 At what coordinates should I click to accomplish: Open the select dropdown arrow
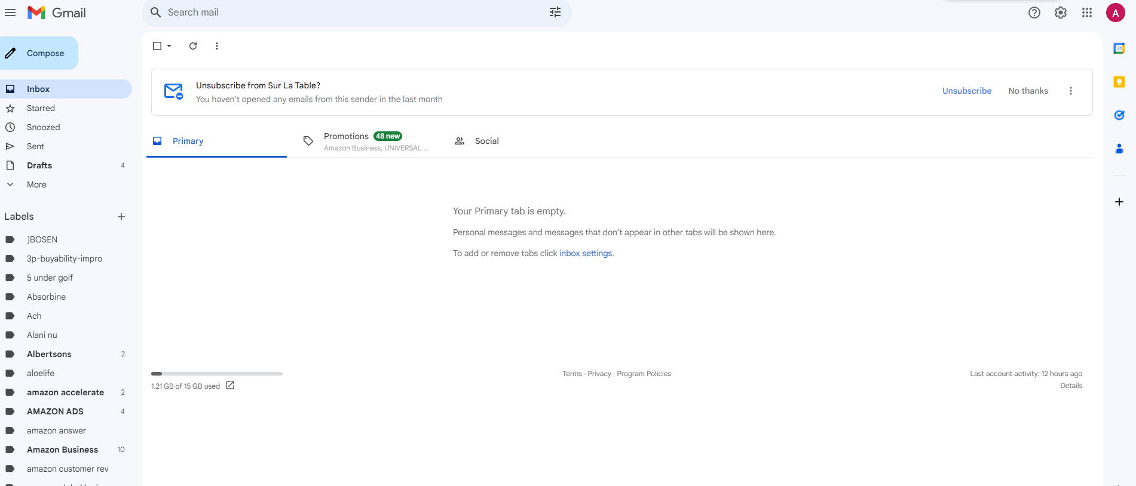(x=169, y=46)
